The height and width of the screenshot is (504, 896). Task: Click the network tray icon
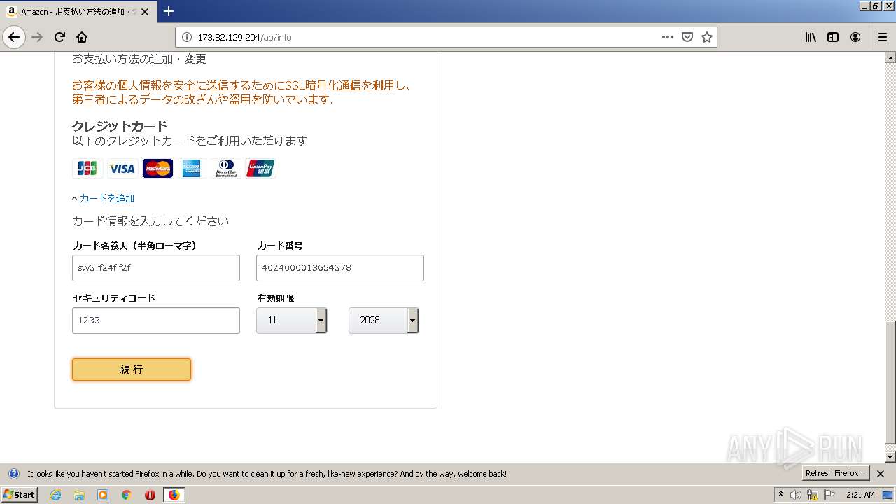point(813,495)
